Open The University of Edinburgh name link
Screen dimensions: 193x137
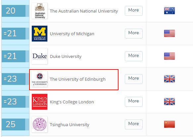[x=78, y=79]
